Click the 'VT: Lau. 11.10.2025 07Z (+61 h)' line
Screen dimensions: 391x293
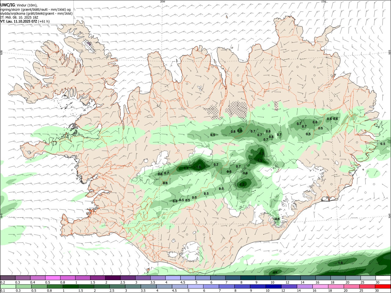point(25,21)
